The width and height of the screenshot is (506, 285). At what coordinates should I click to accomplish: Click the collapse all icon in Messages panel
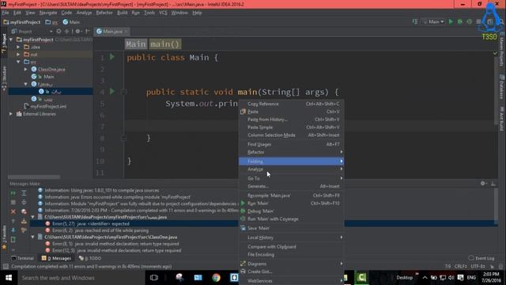[x=24, y=203]
